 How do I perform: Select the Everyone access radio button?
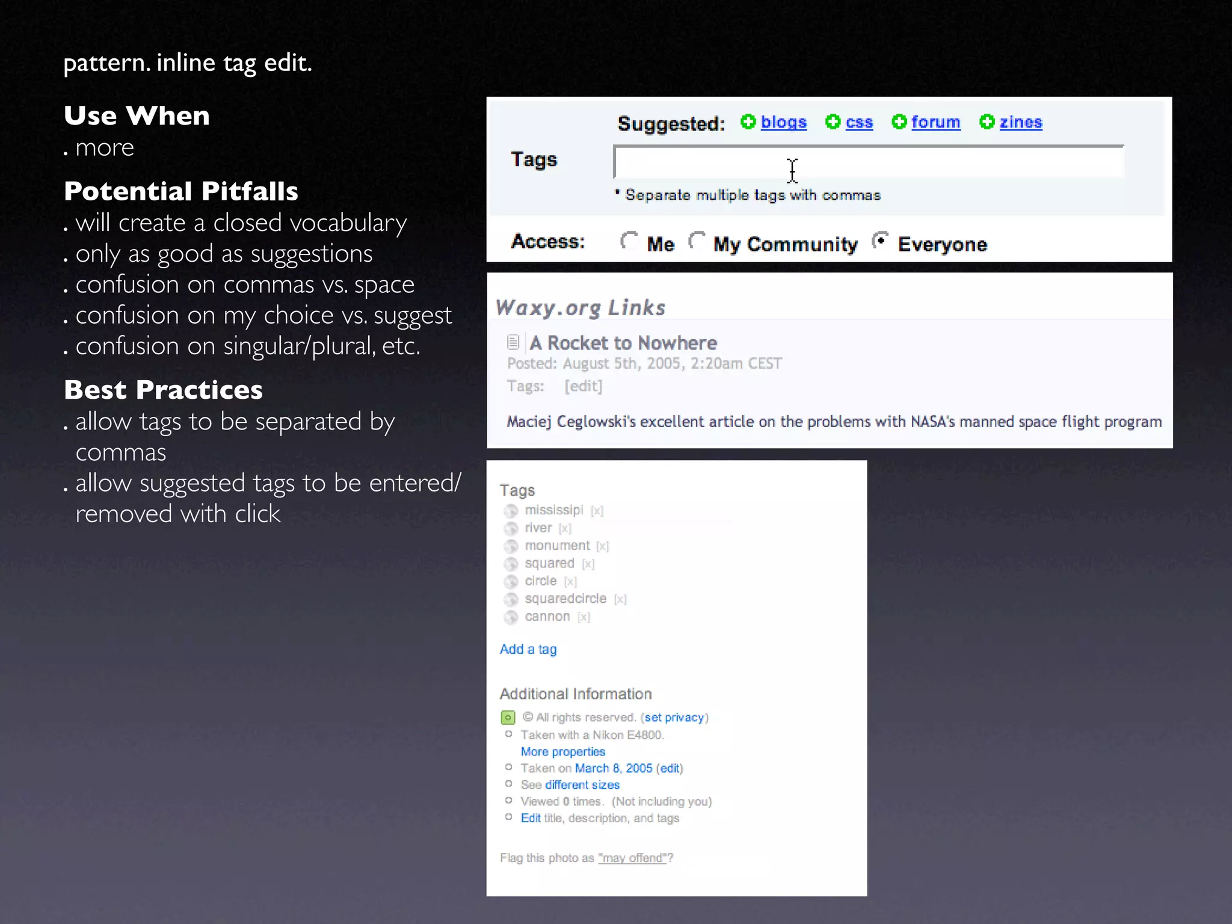(x=880, y=241)
